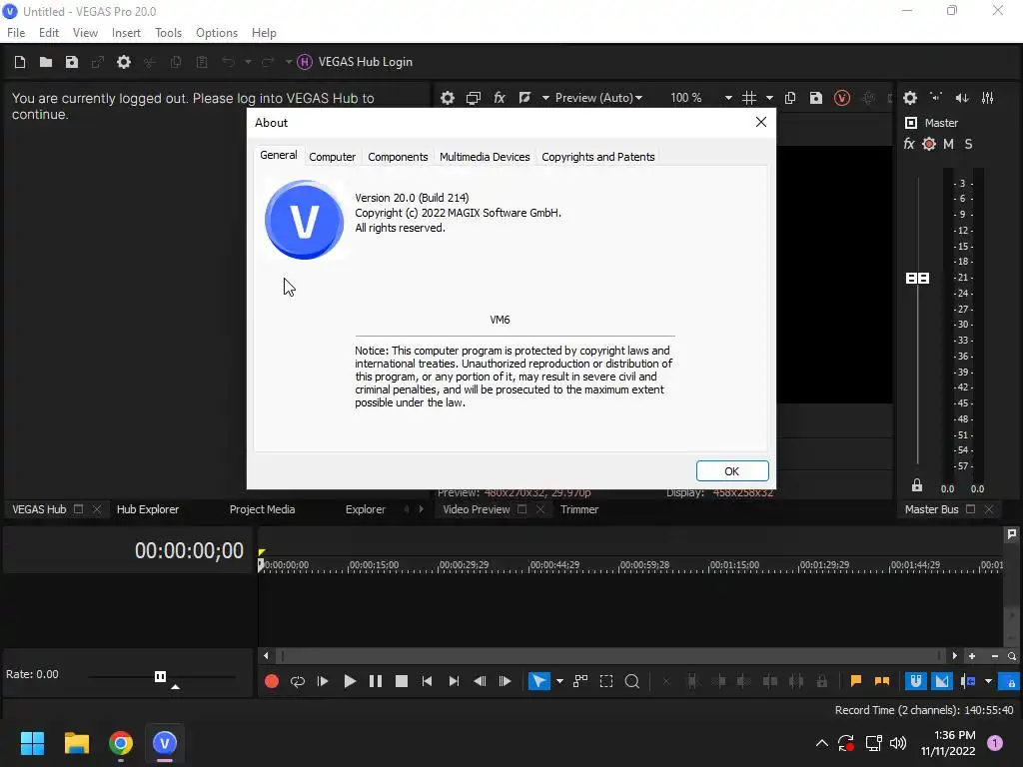The height and width of the screenshot is (767, 1023).
Task: Open Video Preview project video properties gear
Action: 447,98
